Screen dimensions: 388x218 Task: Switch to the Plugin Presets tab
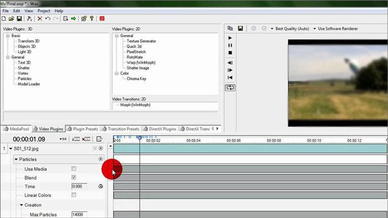83,129
